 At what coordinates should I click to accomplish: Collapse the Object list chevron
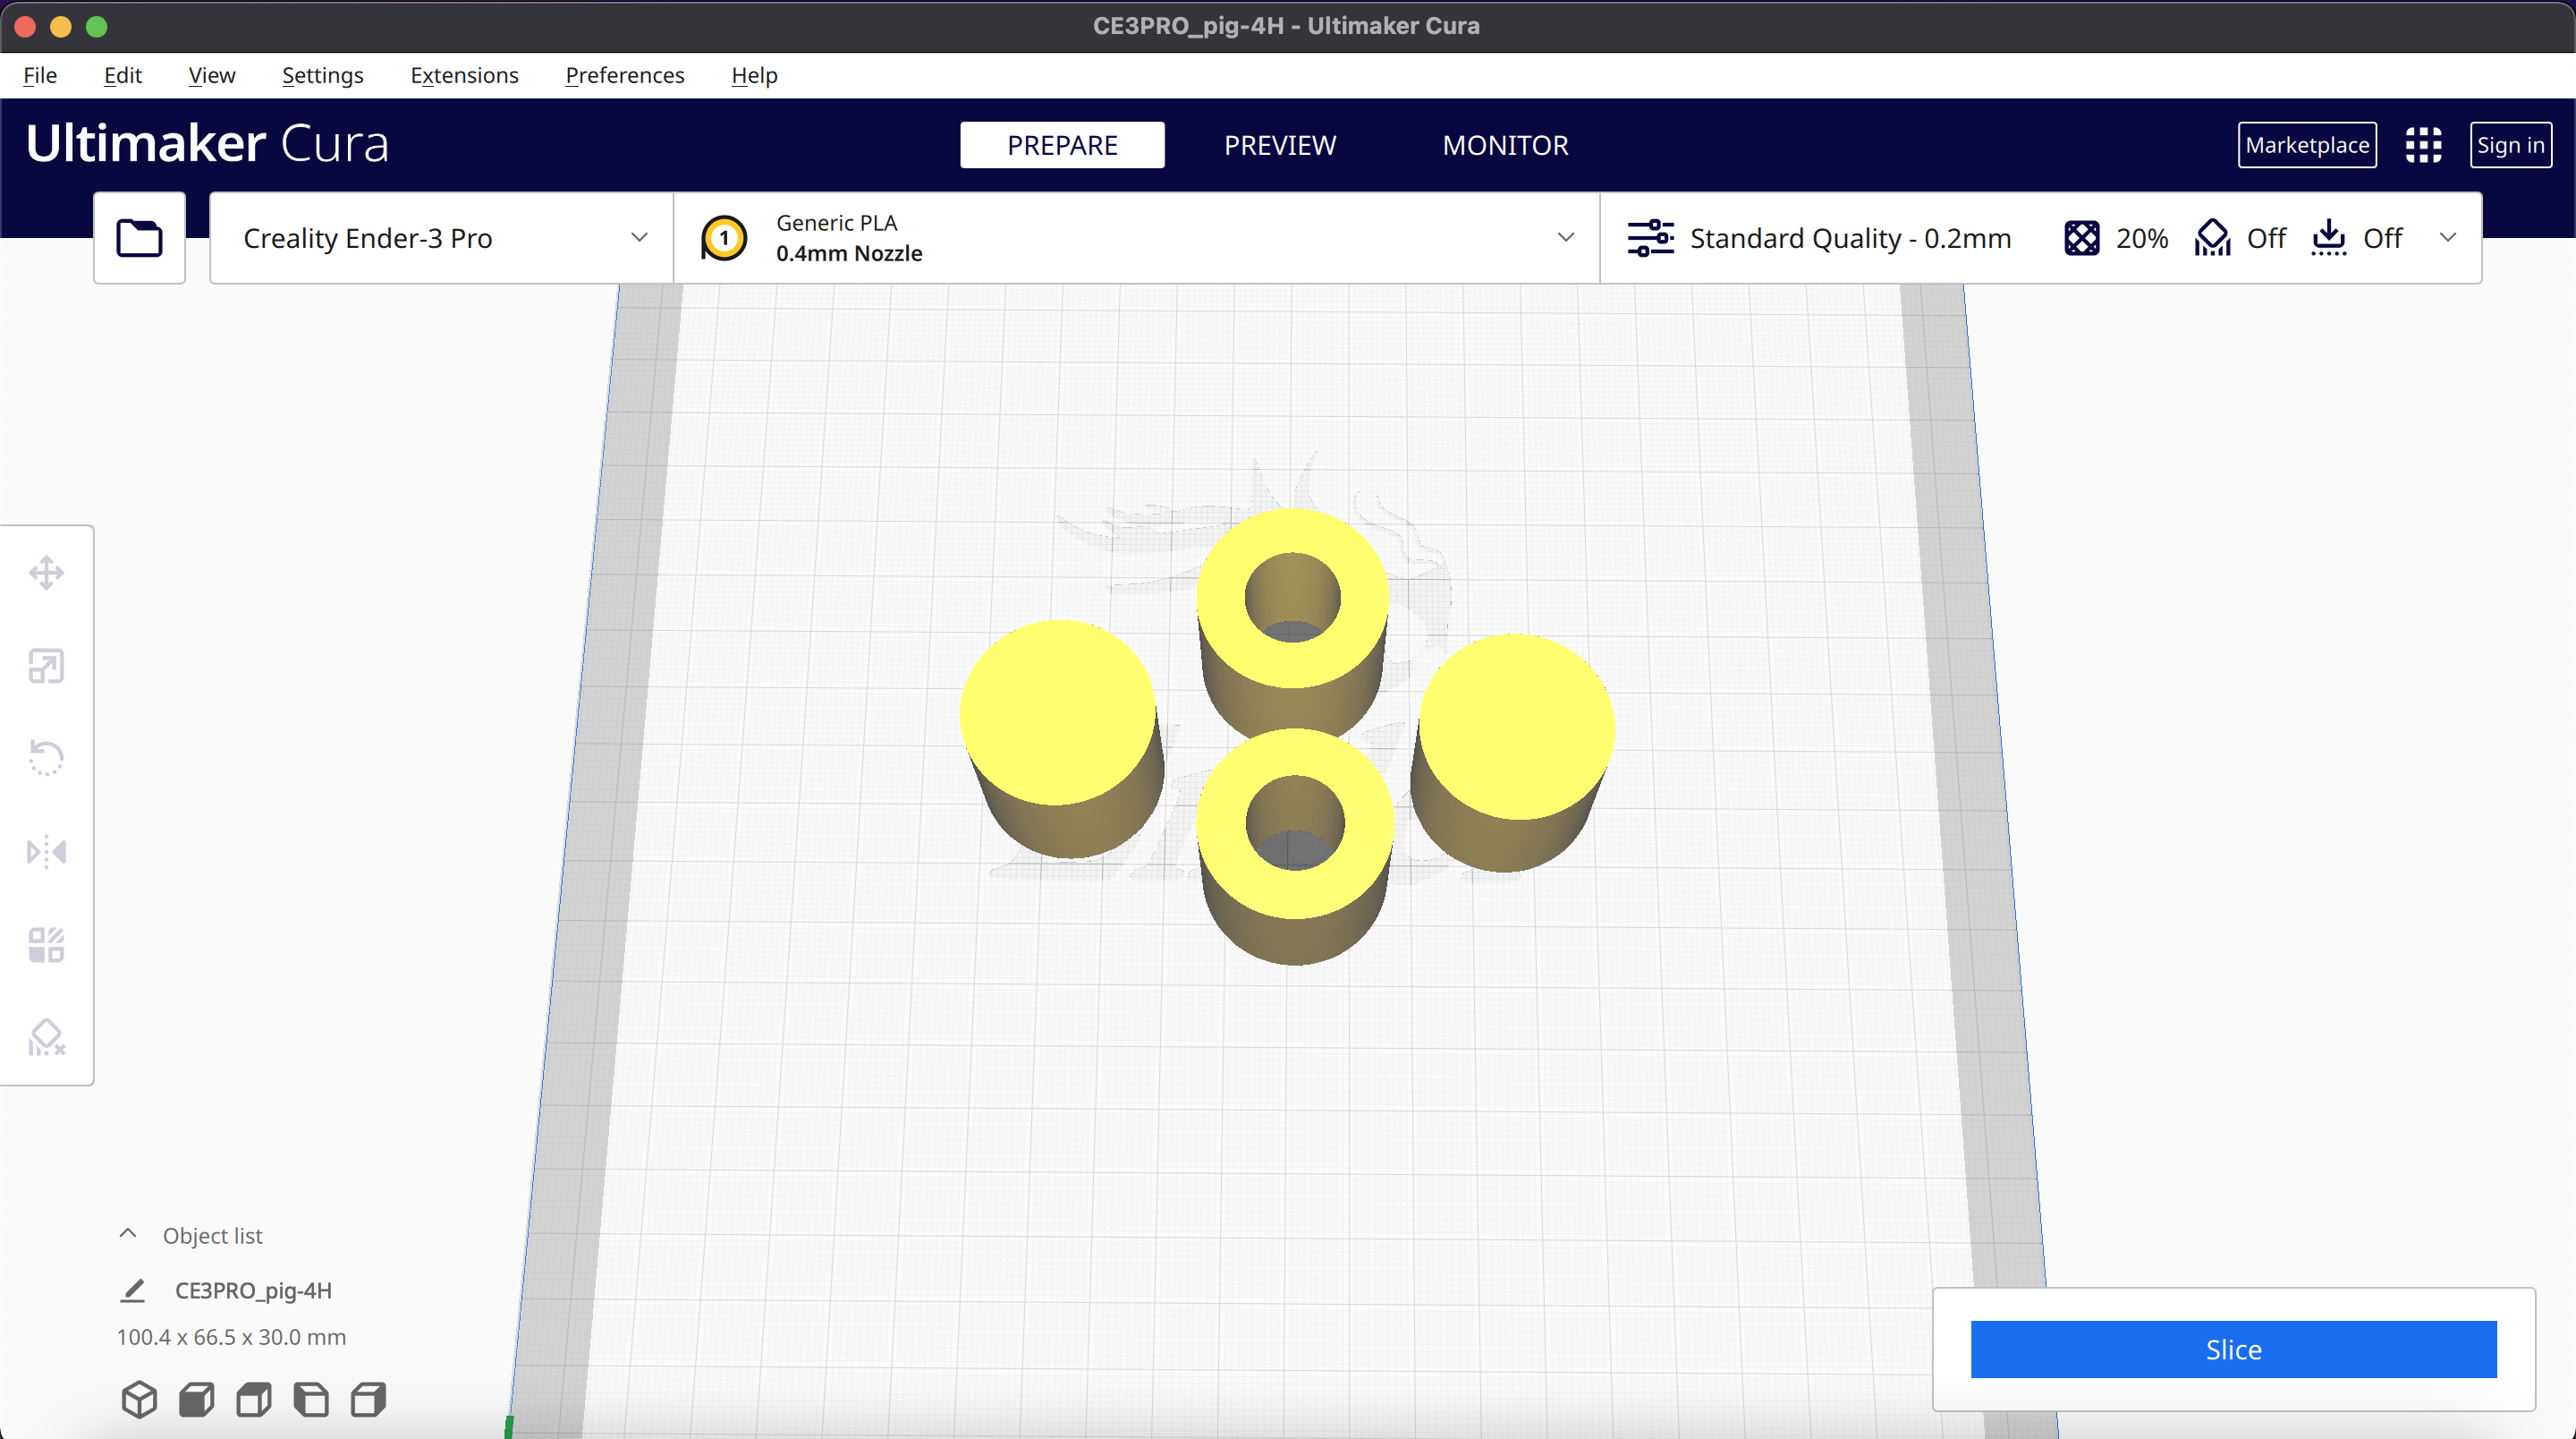tap(128, 1234)
